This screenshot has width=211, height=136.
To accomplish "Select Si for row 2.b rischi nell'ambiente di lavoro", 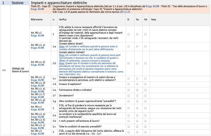I will [128, 121].
